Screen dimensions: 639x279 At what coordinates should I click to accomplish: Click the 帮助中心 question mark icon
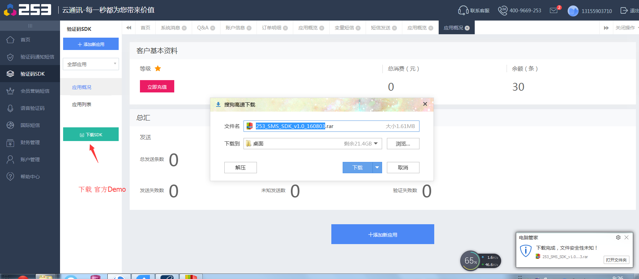point(10,177)
